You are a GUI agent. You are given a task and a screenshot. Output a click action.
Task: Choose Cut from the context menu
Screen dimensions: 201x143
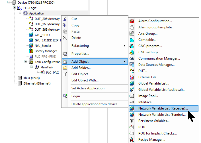[95, 19]
